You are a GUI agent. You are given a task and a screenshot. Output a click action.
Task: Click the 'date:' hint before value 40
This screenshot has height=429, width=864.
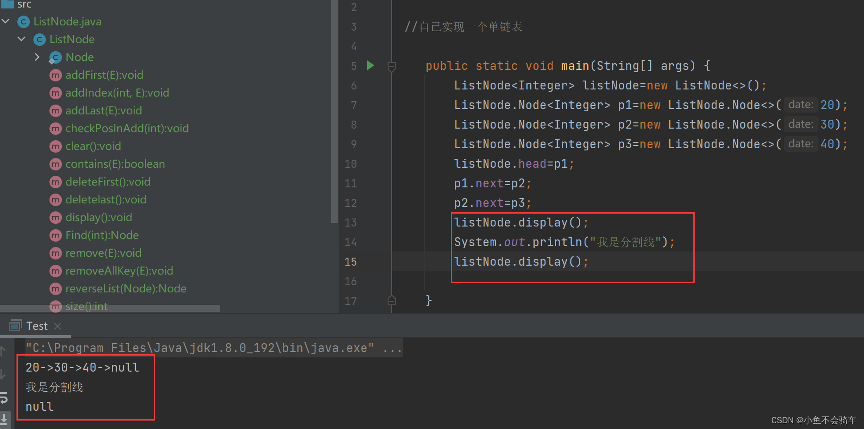tap(801, 144)
